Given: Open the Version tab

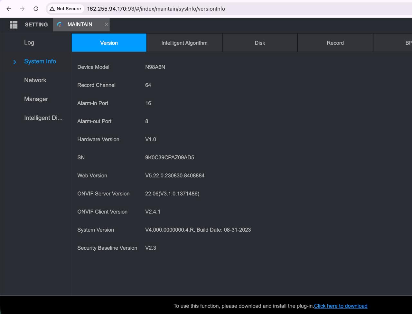Looking at the screenshot, I should (x=109, y=43).
